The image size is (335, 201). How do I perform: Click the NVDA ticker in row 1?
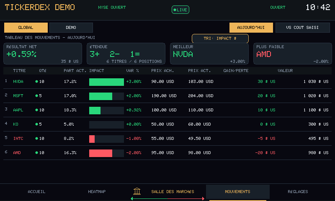click(x=18, y=82)
